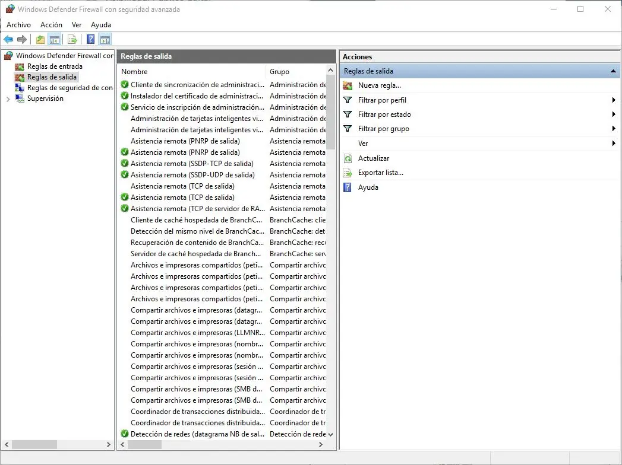Click the Export list toolbar icon
This screenshot has width=622, height=465.
click(72, 39)
